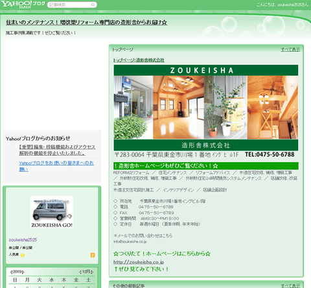Go to next year in calendar
This screenshot has height=288, width=311.
[23, 272]
